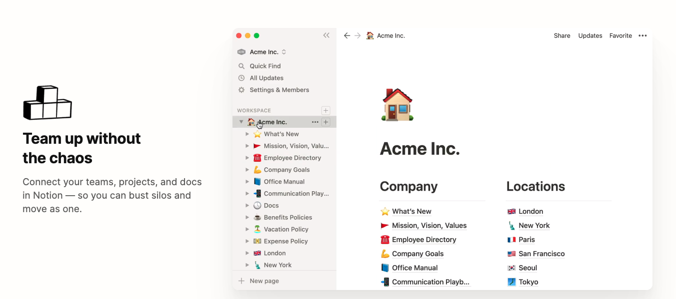
Task: Add a page using the Workspace plus icon
Action: point(325,110)
